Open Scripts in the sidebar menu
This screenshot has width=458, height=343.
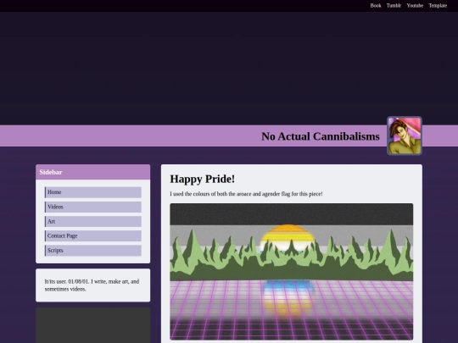[x=93, y=251]
